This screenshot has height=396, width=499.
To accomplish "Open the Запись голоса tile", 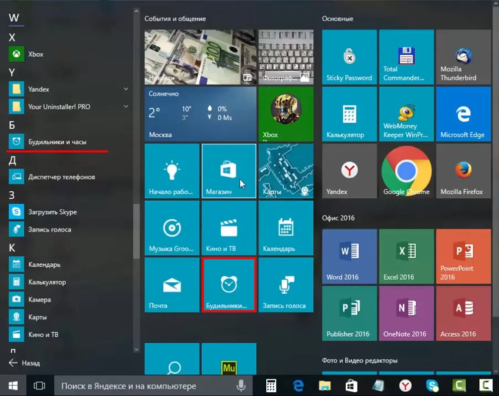I will point(286,285).
